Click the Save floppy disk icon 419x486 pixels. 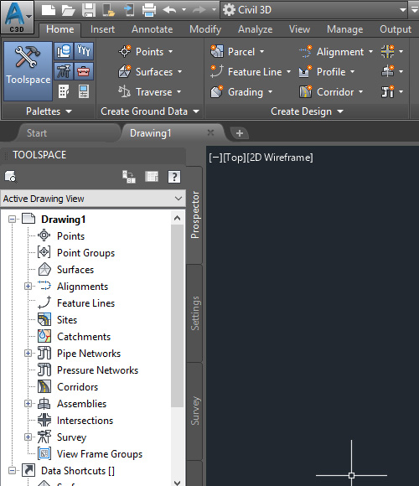[89, 10]
